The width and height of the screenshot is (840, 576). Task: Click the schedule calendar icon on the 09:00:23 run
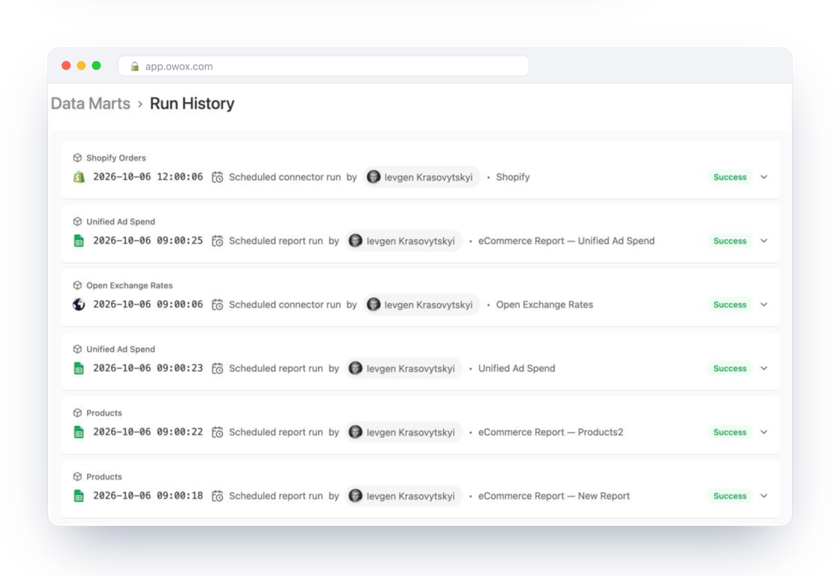(x=217, y=369)
